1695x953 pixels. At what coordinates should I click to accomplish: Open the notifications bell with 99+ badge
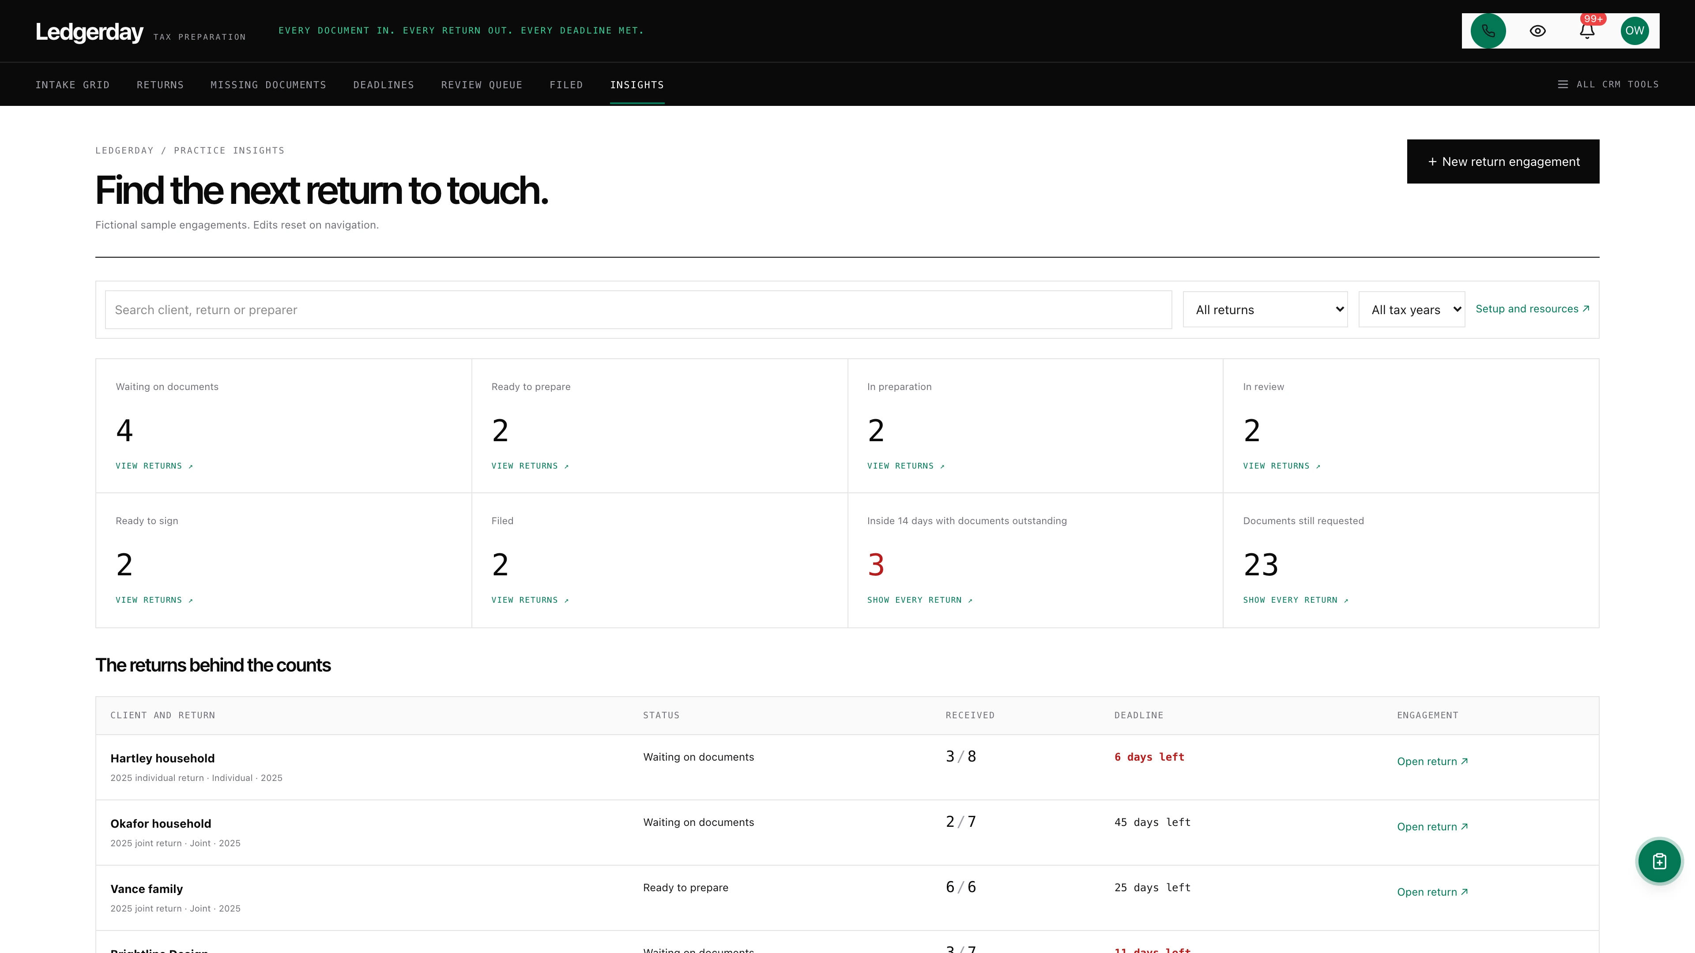tap(1586, 31)
